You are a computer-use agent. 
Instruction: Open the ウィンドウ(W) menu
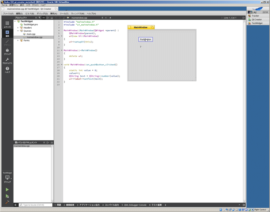(x=78, y=13)
